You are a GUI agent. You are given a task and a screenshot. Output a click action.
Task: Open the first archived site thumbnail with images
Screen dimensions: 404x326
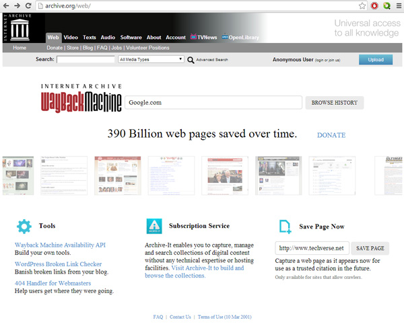point(18,175)
